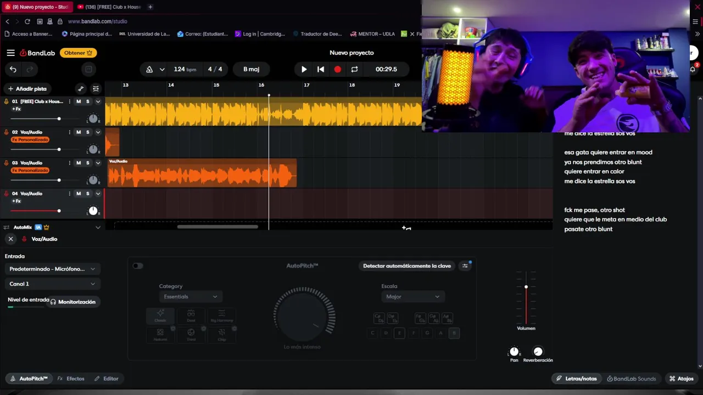Enable the AutoPitch power switch
The height and width of the screenshot is (395, 703).
click(138, 266)
